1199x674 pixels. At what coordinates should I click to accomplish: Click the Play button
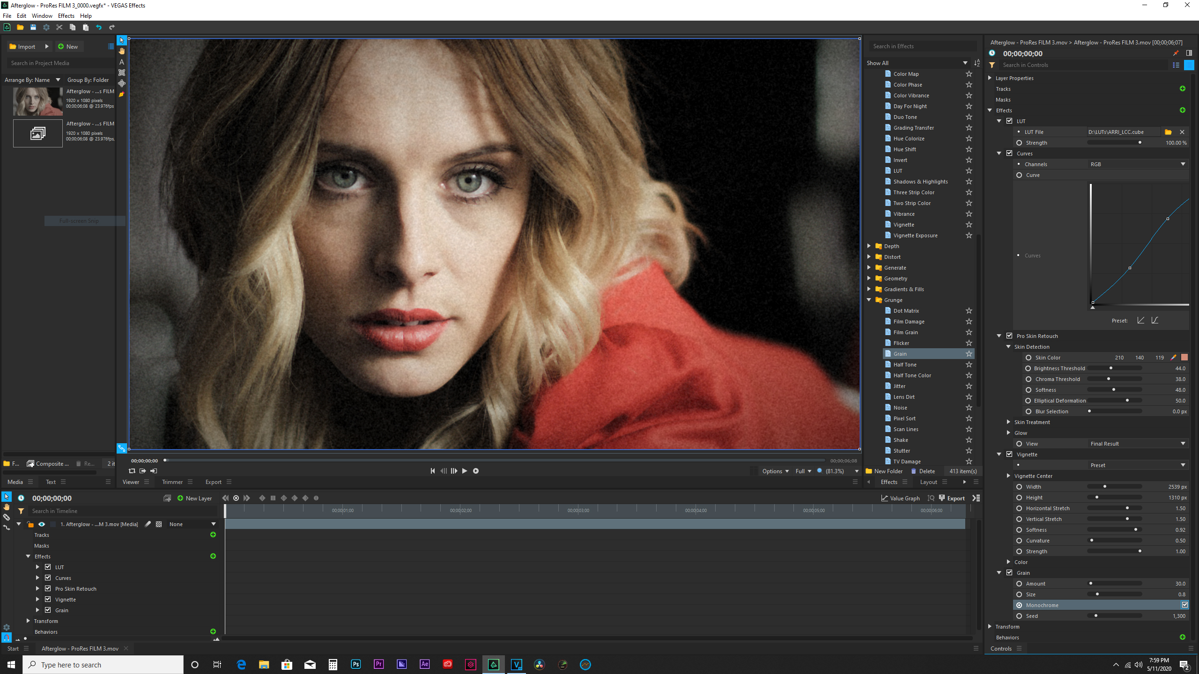click(x=465, y=471)
